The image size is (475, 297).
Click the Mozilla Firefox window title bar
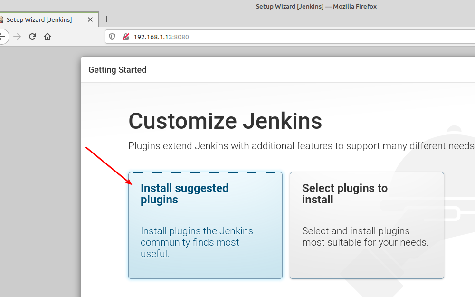click(316, 6)
